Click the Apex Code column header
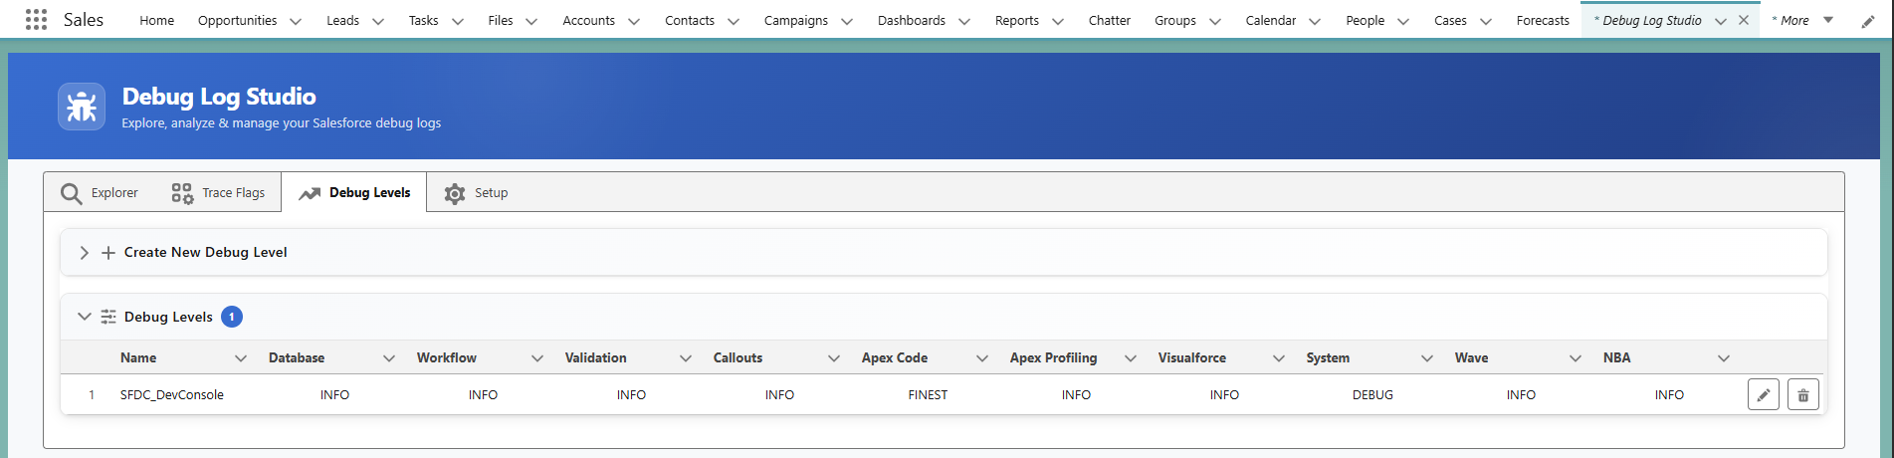Screen dimensions: 1894x458 coord(895,357)
